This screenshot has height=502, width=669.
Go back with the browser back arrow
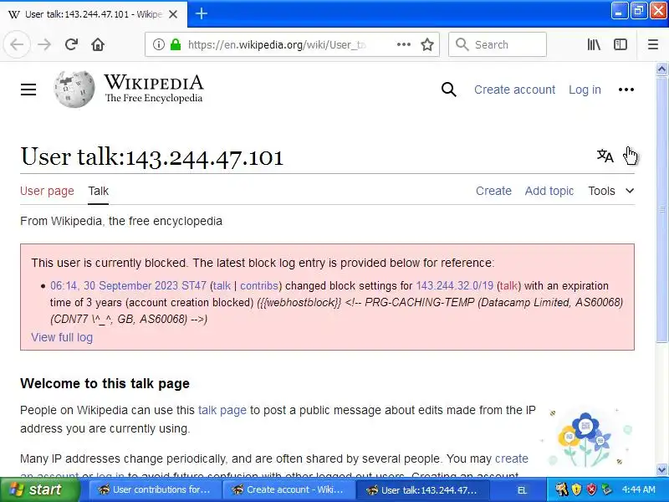[x=17, y=44]
